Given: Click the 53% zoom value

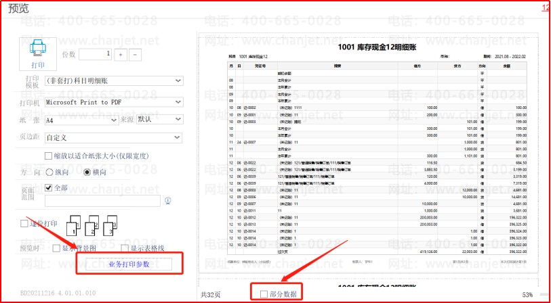Looking at the screenshot, I should click(527, 295).
